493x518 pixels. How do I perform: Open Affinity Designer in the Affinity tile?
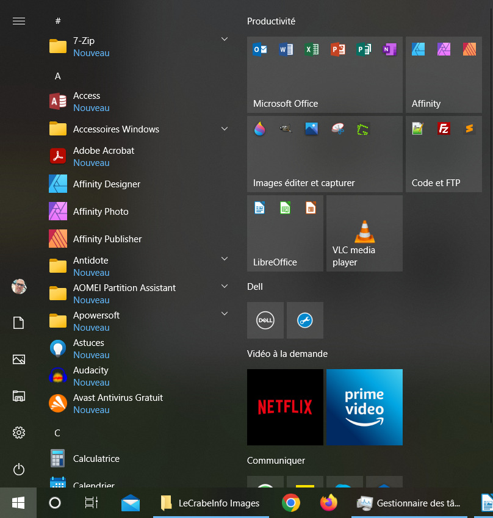click(x=418, y=49)
